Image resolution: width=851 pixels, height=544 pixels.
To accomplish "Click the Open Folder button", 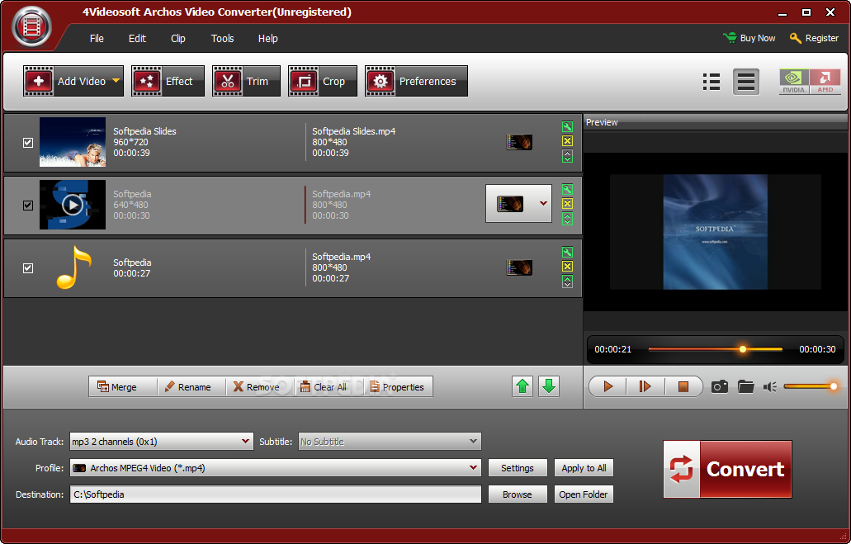I will pos(584,494).
